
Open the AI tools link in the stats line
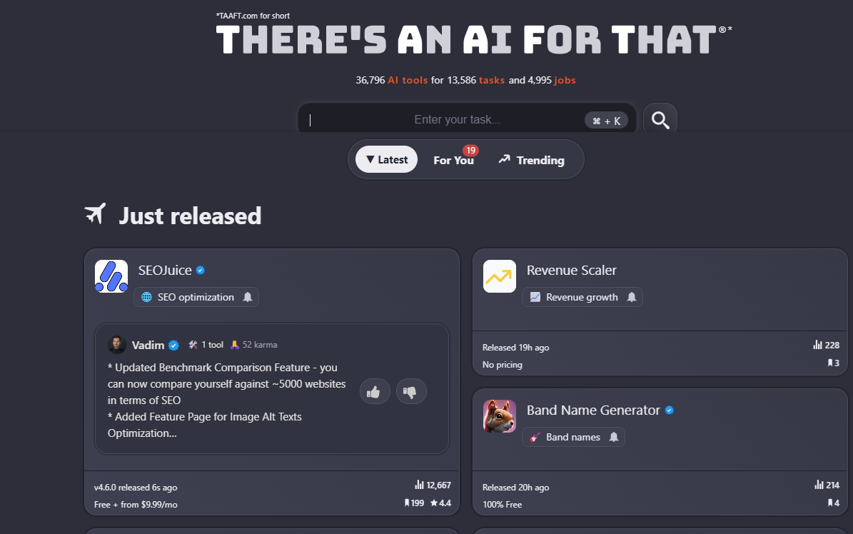(x=408, y=80)
